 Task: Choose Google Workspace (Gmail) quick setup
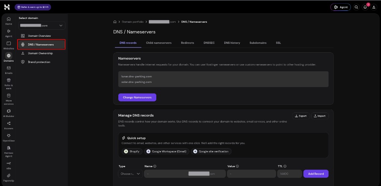pyautogui.click(x=167, y=151)
